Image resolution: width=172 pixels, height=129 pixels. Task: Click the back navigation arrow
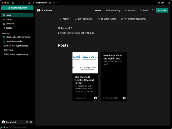pyautogui.click(x=19, y=3)
